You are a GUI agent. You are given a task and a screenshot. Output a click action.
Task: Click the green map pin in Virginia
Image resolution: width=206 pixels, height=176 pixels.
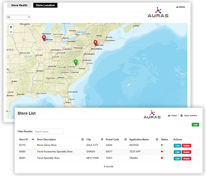coord(76,62)
